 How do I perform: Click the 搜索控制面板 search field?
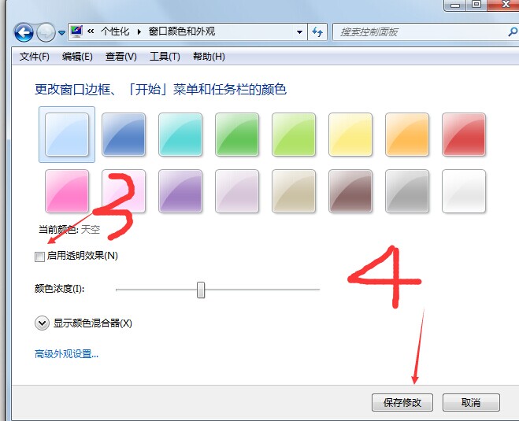coord(421,32)
